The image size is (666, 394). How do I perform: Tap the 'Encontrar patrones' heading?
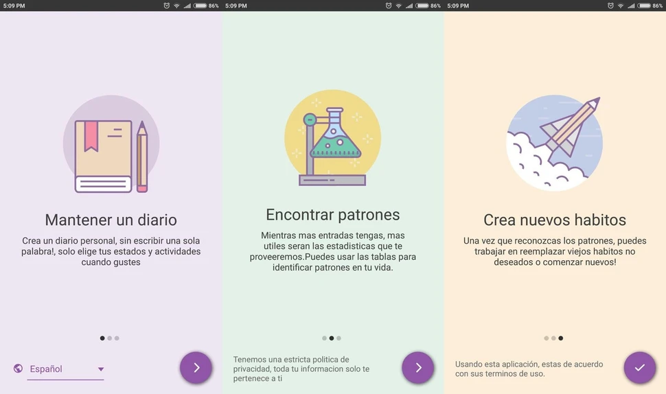pos(332,215)
